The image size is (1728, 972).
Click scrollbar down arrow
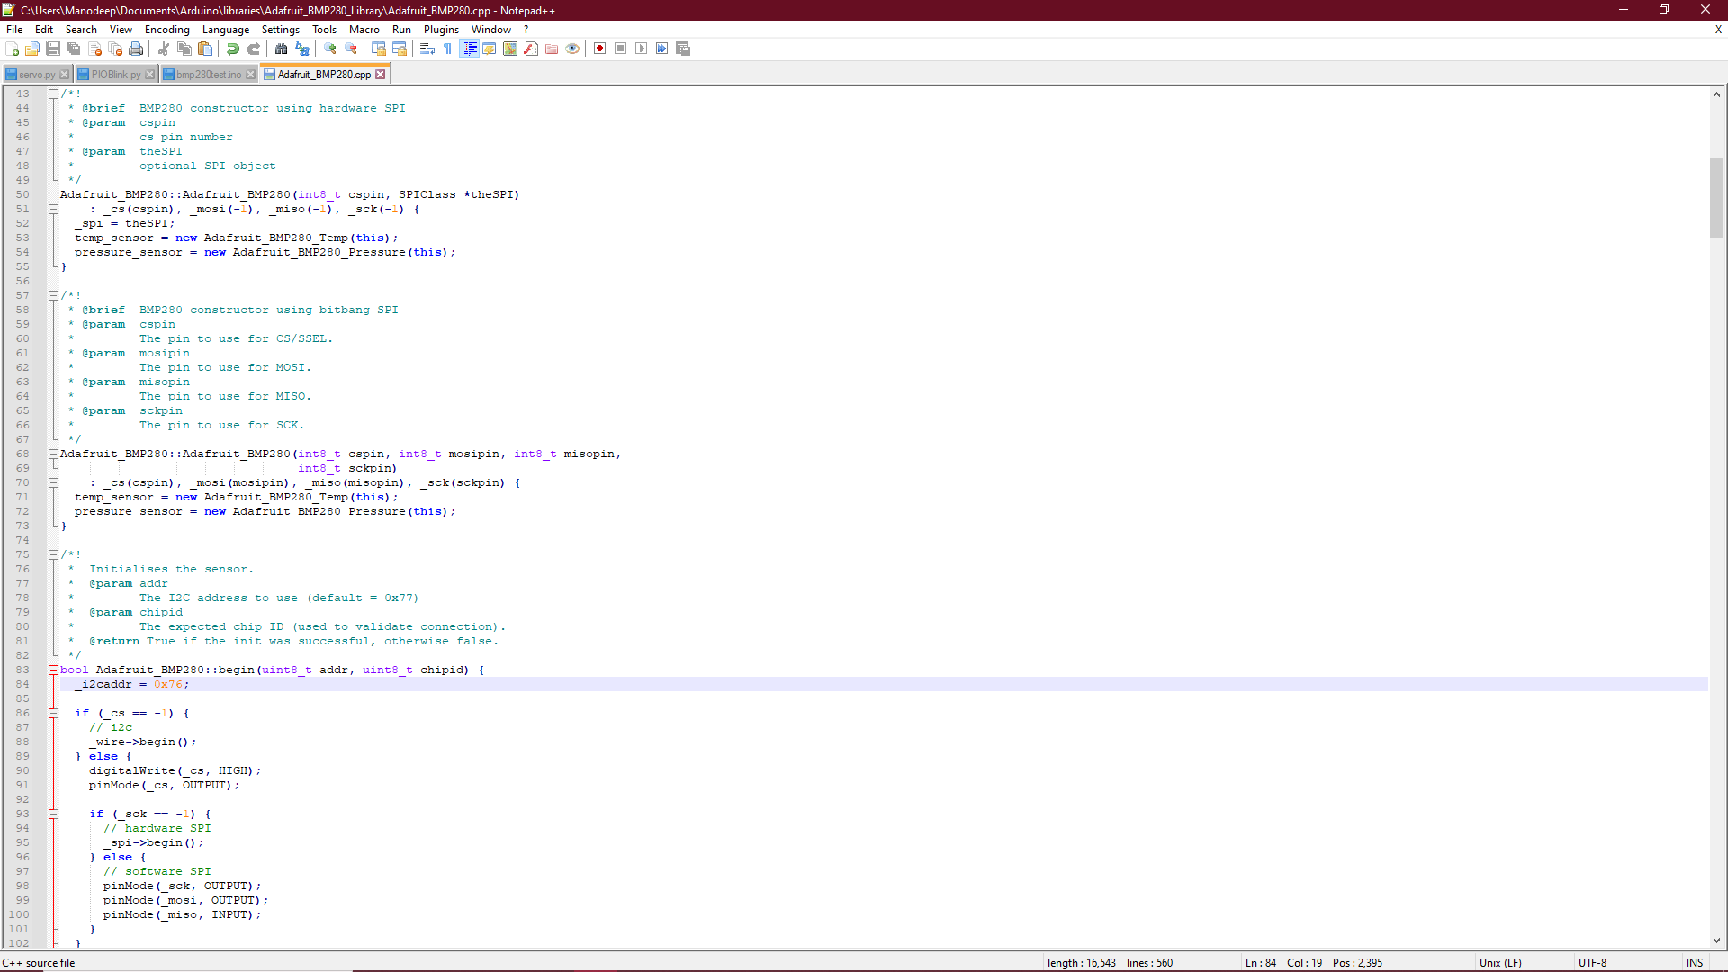click(x=1716, y=940)
